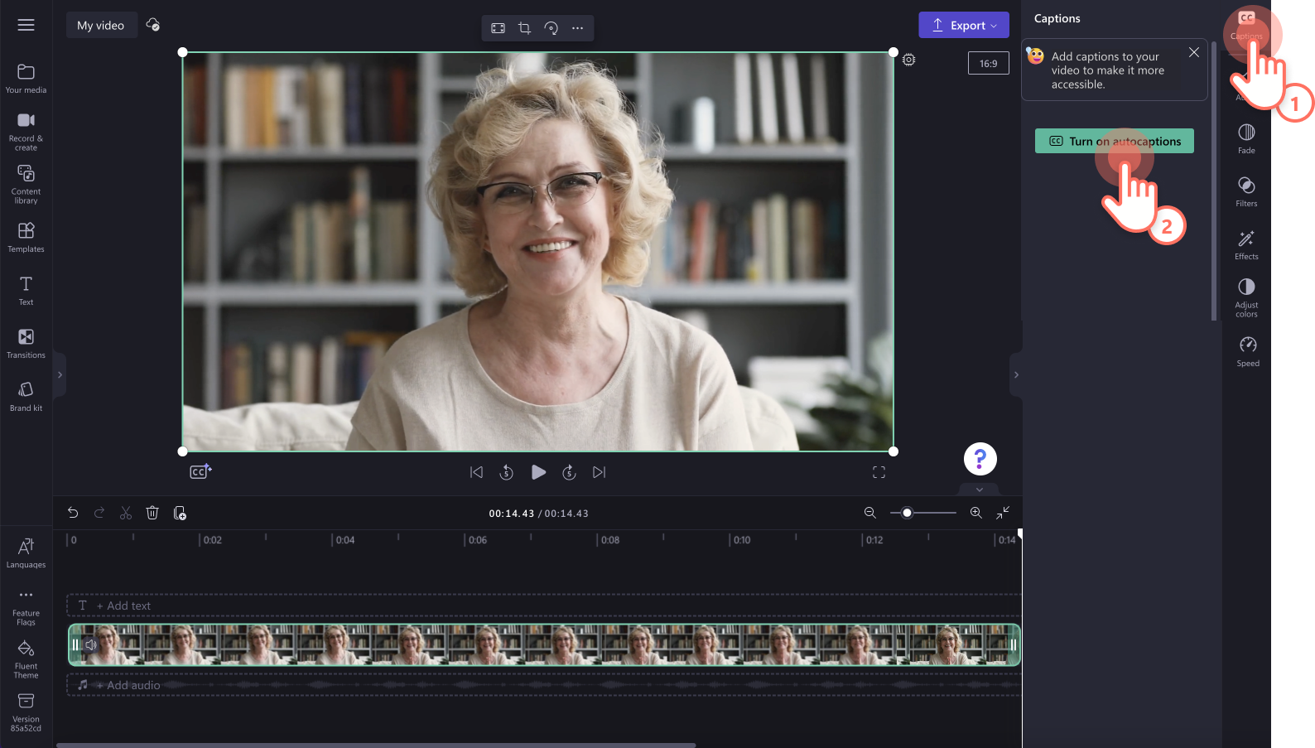Duplicate the selected clip
This screenshot has width=1315, height=748.
click(180, 513)
